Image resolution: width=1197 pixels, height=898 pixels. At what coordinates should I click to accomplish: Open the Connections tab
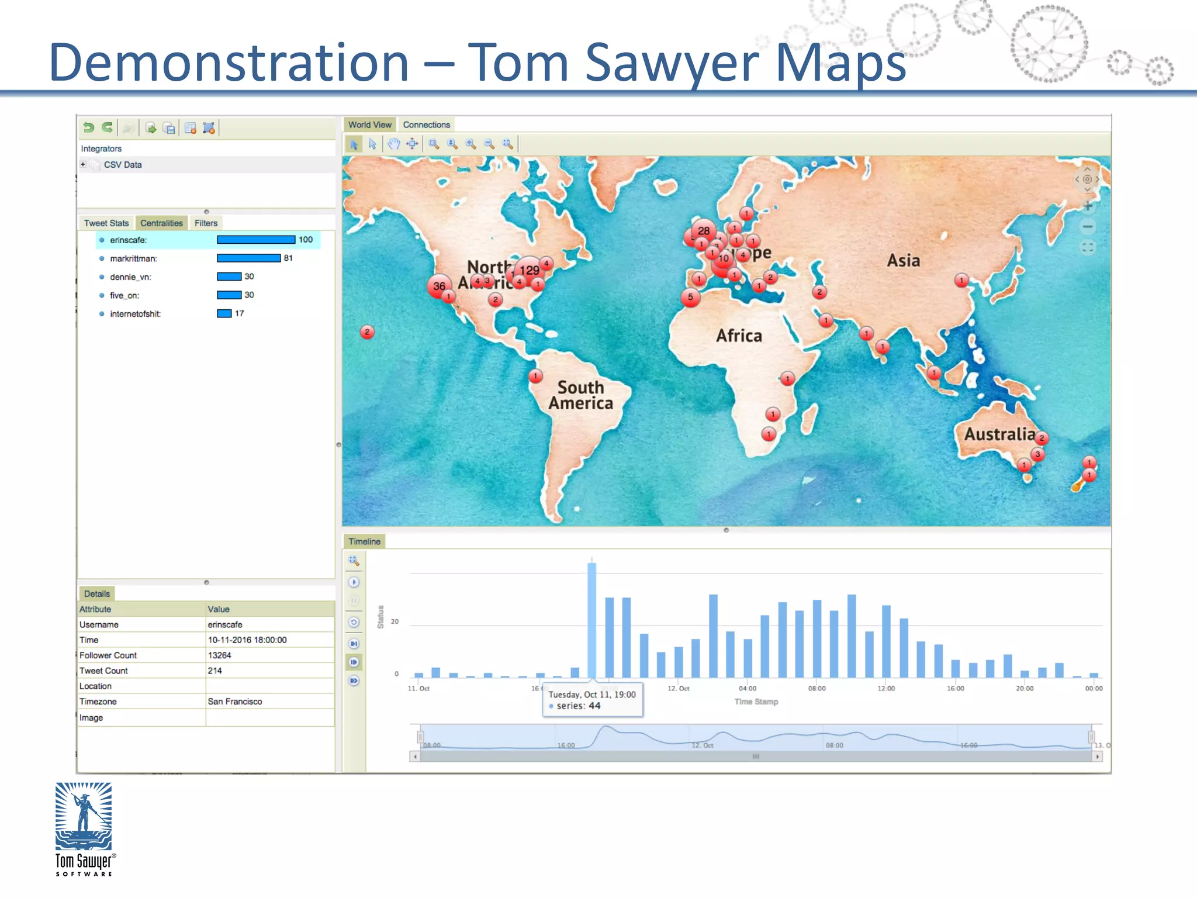(427, 125)
